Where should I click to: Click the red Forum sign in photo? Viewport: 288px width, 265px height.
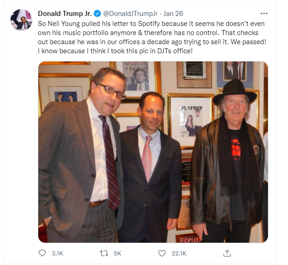[188, 237]
